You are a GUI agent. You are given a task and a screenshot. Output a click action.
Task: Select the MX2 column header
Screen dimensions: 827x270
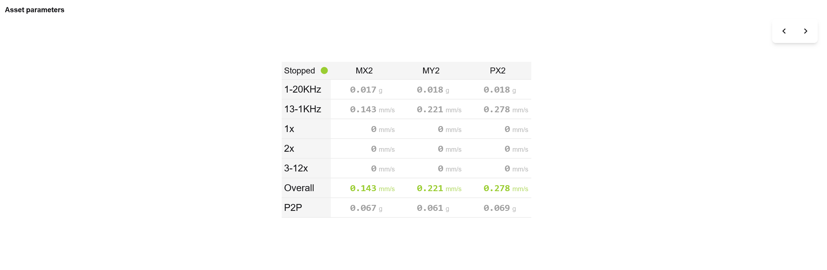coord(364,71)
